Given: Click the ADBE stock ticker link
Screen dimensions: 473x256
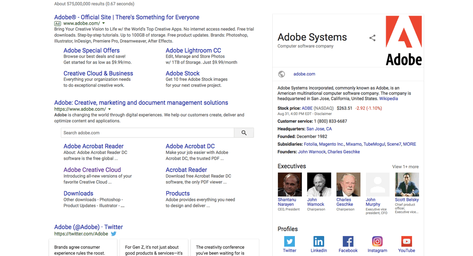Looking at the screenshot, I should click(307, 108).
